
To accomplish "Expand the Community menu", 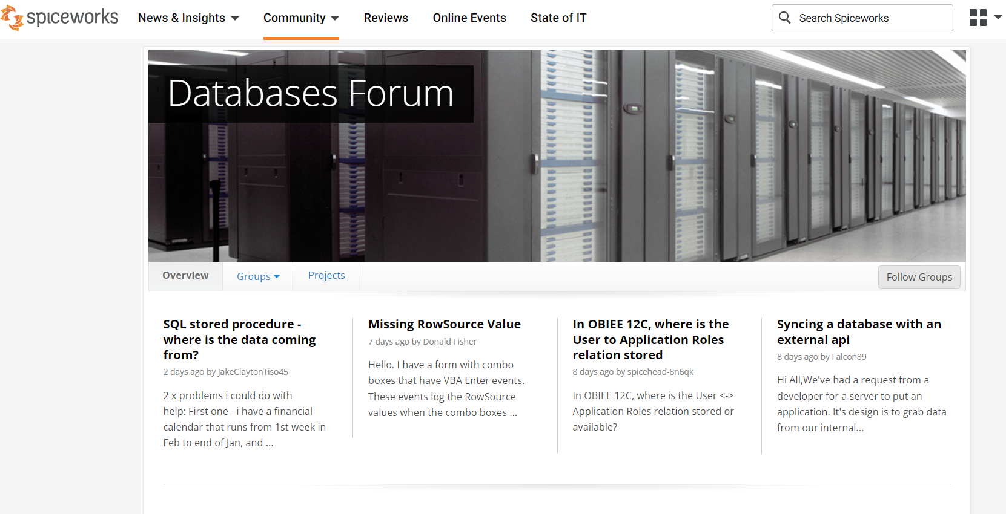I will [x=301, y=18].
